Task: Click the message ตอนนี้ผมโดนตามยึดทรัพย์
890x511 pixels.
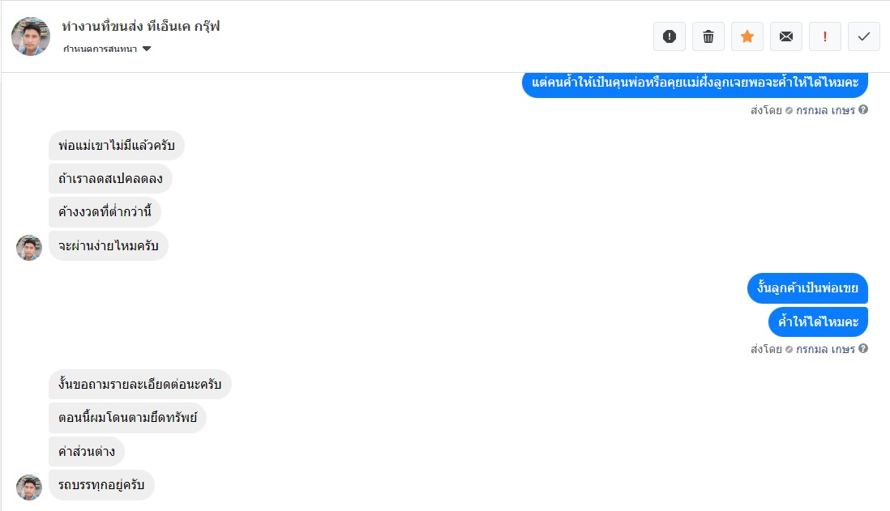Action: point(128,419)
